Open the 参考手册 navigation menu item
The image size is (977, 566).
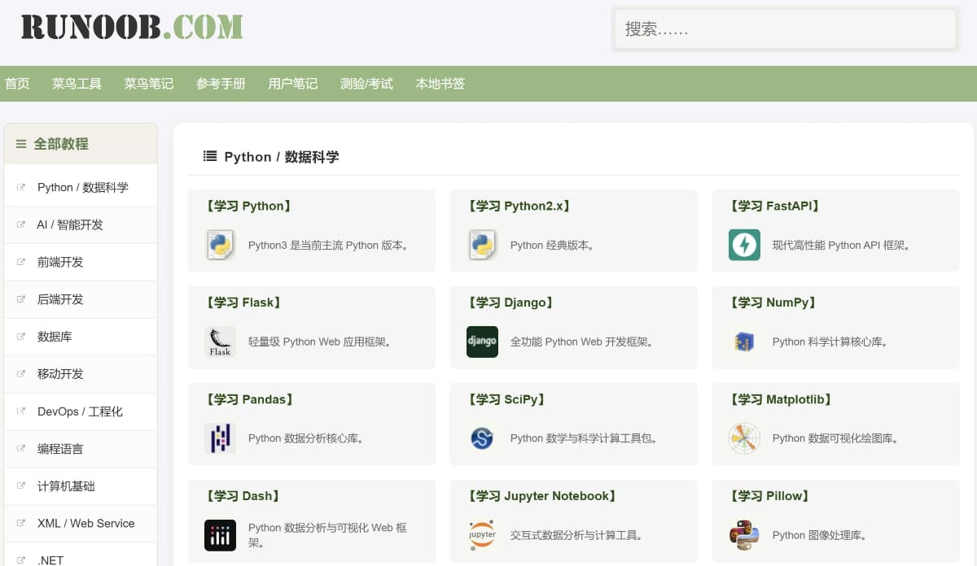click(221, 84)
